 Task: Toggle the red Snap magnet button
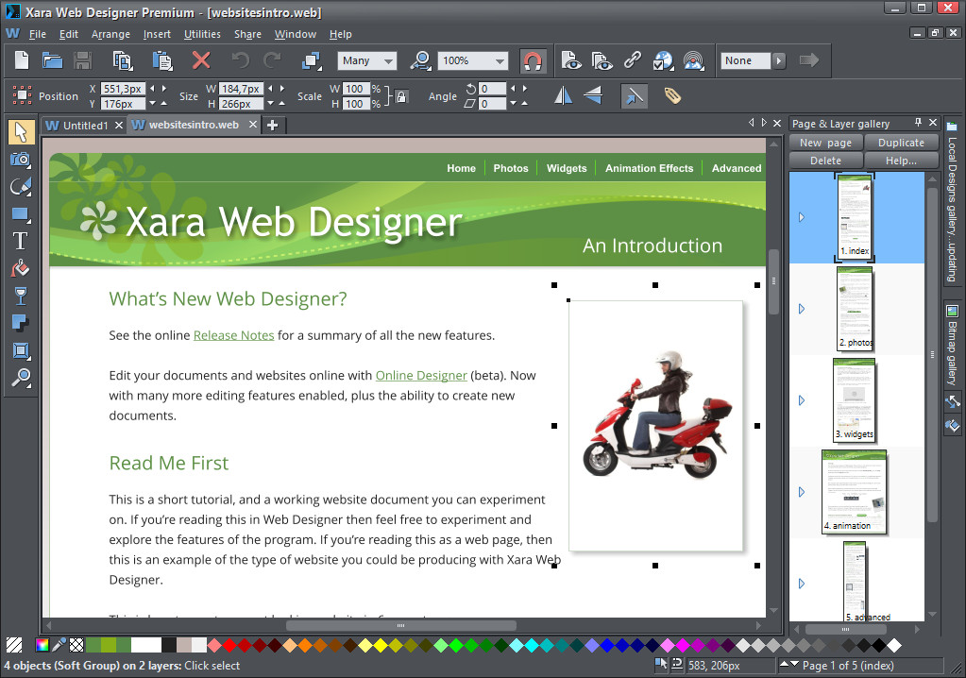pyautogui.click(x=533, y=61)
